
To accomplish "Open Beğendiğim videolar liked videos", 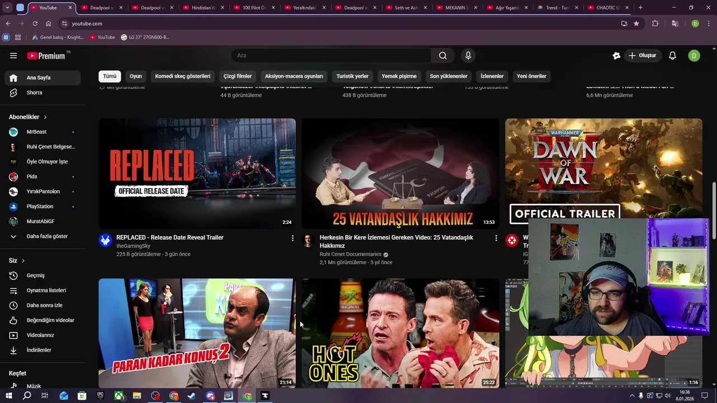I will point(43,320).
